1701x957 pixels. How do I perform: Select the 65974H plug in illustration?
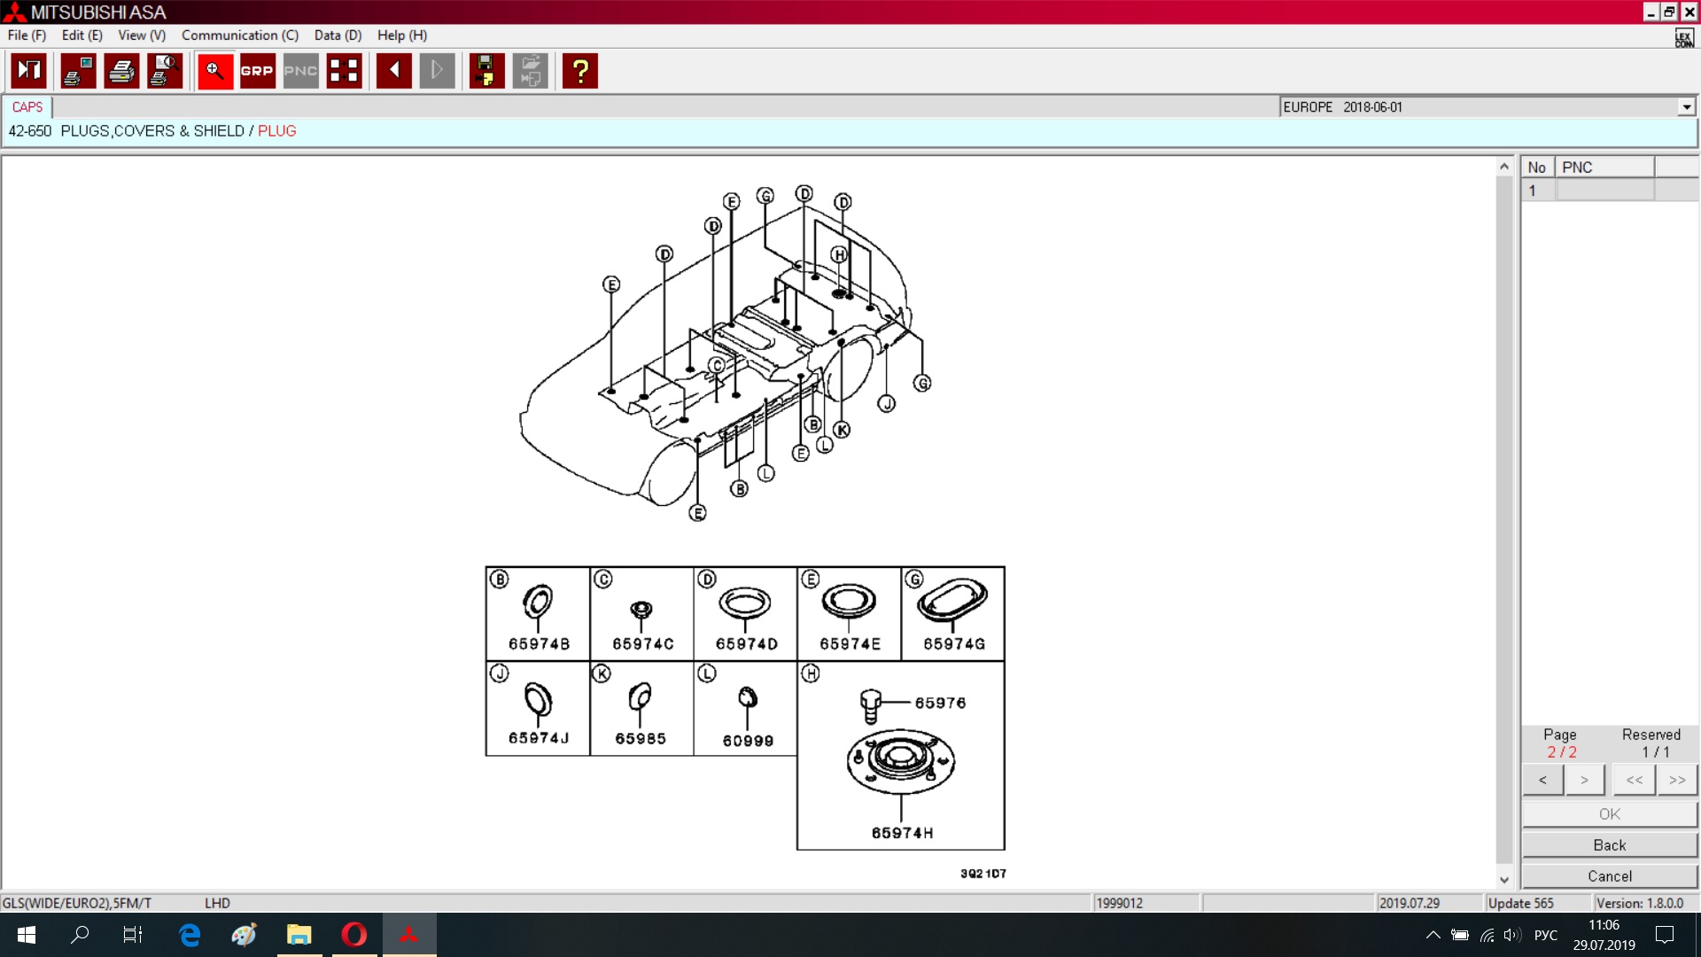pos(901,832)
